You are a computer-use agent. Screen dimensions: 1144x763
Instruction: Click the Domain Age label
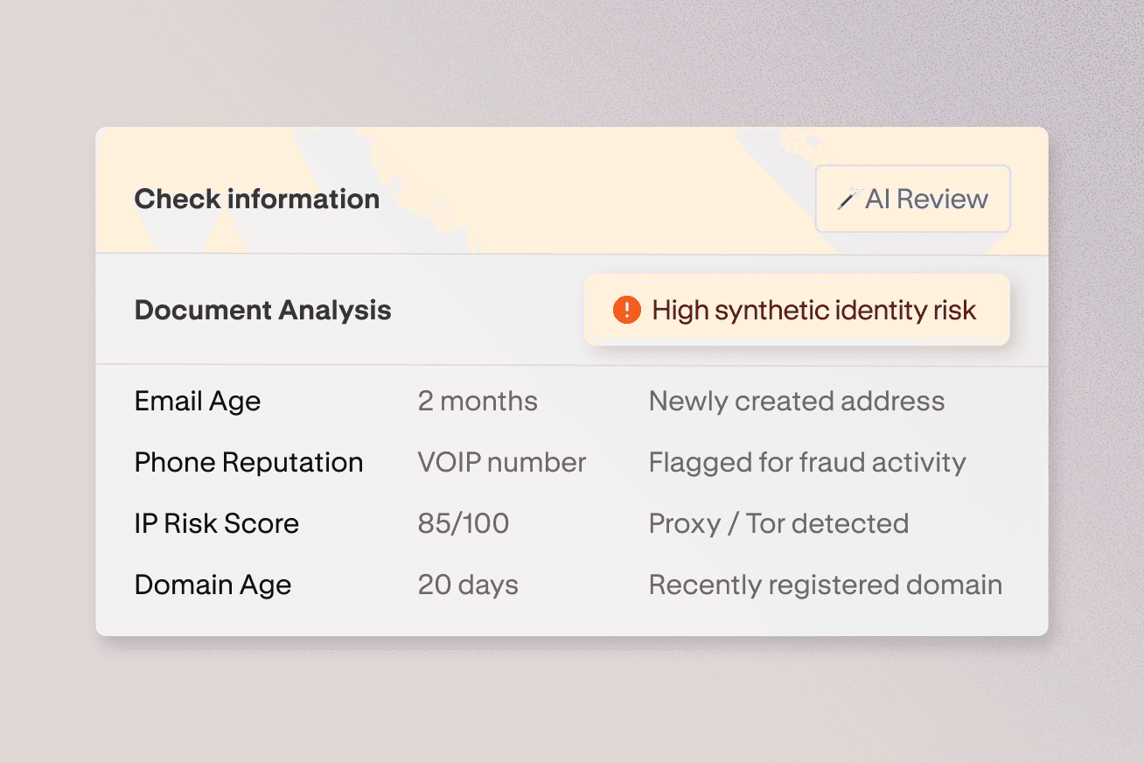point(213,584)
